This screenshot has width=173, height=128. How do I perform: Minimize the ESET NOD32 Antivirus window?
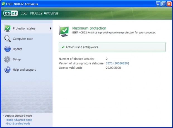click(158, 4)
